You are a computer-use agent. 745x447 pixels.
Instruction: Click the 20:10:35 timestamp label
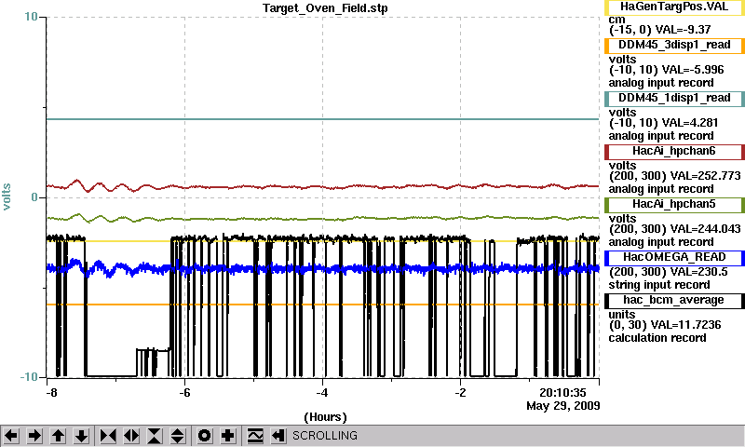[562, 393]
